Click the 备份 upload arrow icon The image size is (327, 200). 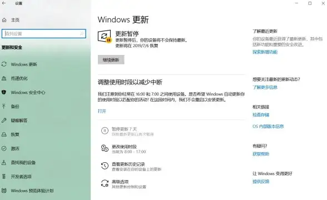[x=4, y=106]
